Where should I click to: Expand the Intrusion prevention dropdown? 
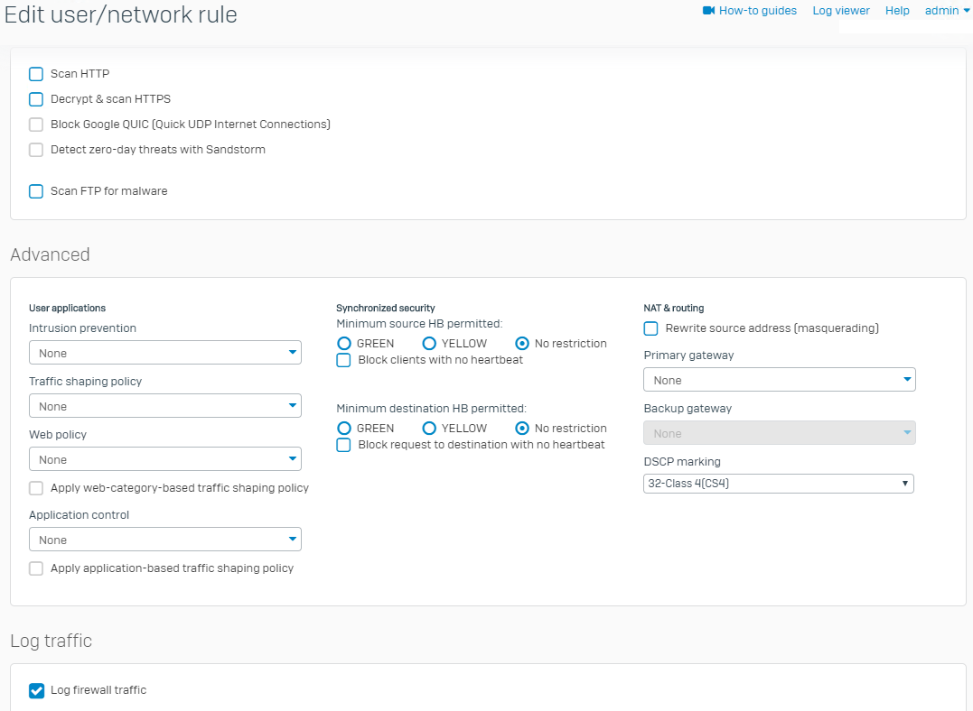(x=165, y=353)
